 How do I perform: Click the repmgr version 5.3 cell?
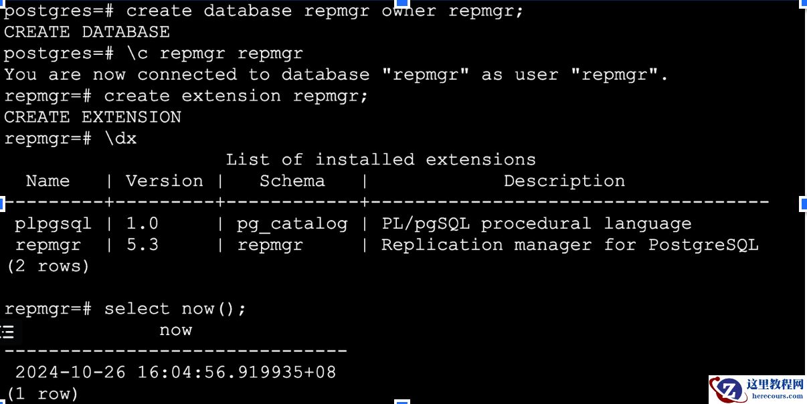(x=143, y=245)
